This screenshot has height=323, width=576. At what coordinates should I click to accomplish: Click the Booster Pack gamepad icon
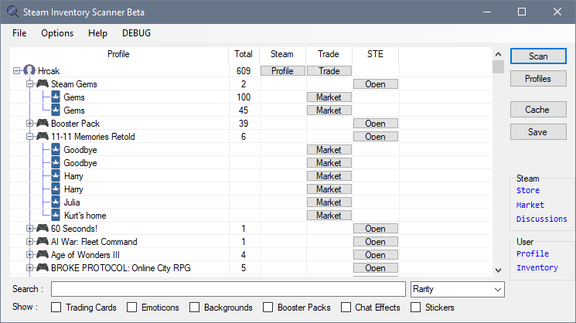tap(43, 123)
